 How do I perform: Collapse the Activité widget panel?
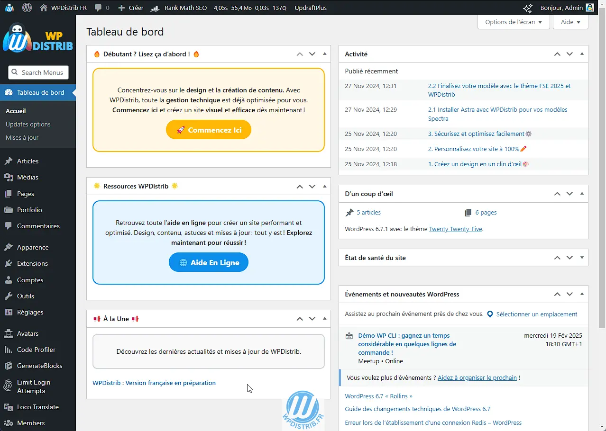(582, 54)
